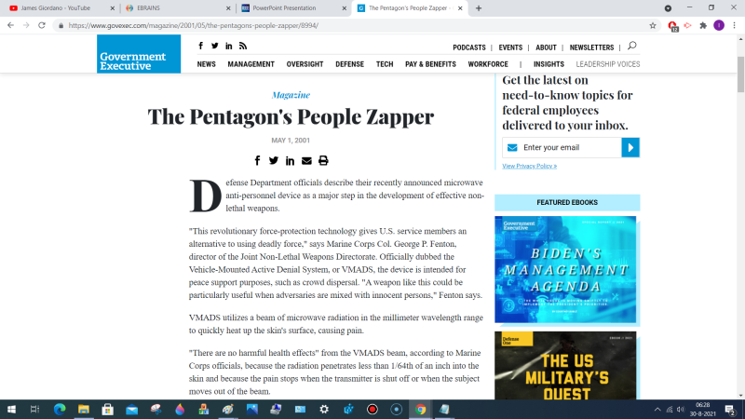Open the LinkedIn icon in site header
The image size is (745, 419).
(x=228, y=46)
